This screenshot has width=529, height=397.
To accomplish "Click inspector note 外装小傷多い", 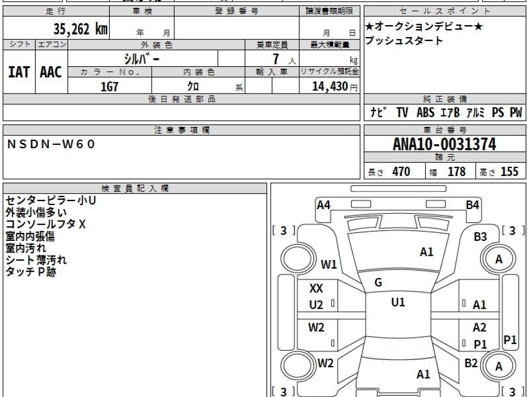I will point(36,212).
